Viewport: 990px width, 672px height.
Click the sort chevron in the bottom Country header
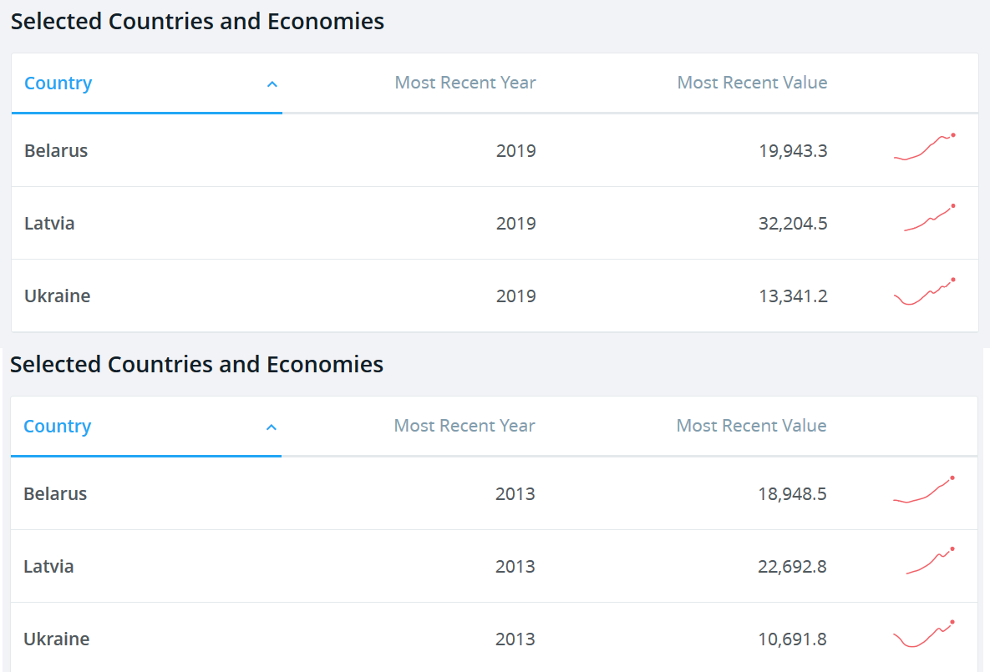coord(272,427)
